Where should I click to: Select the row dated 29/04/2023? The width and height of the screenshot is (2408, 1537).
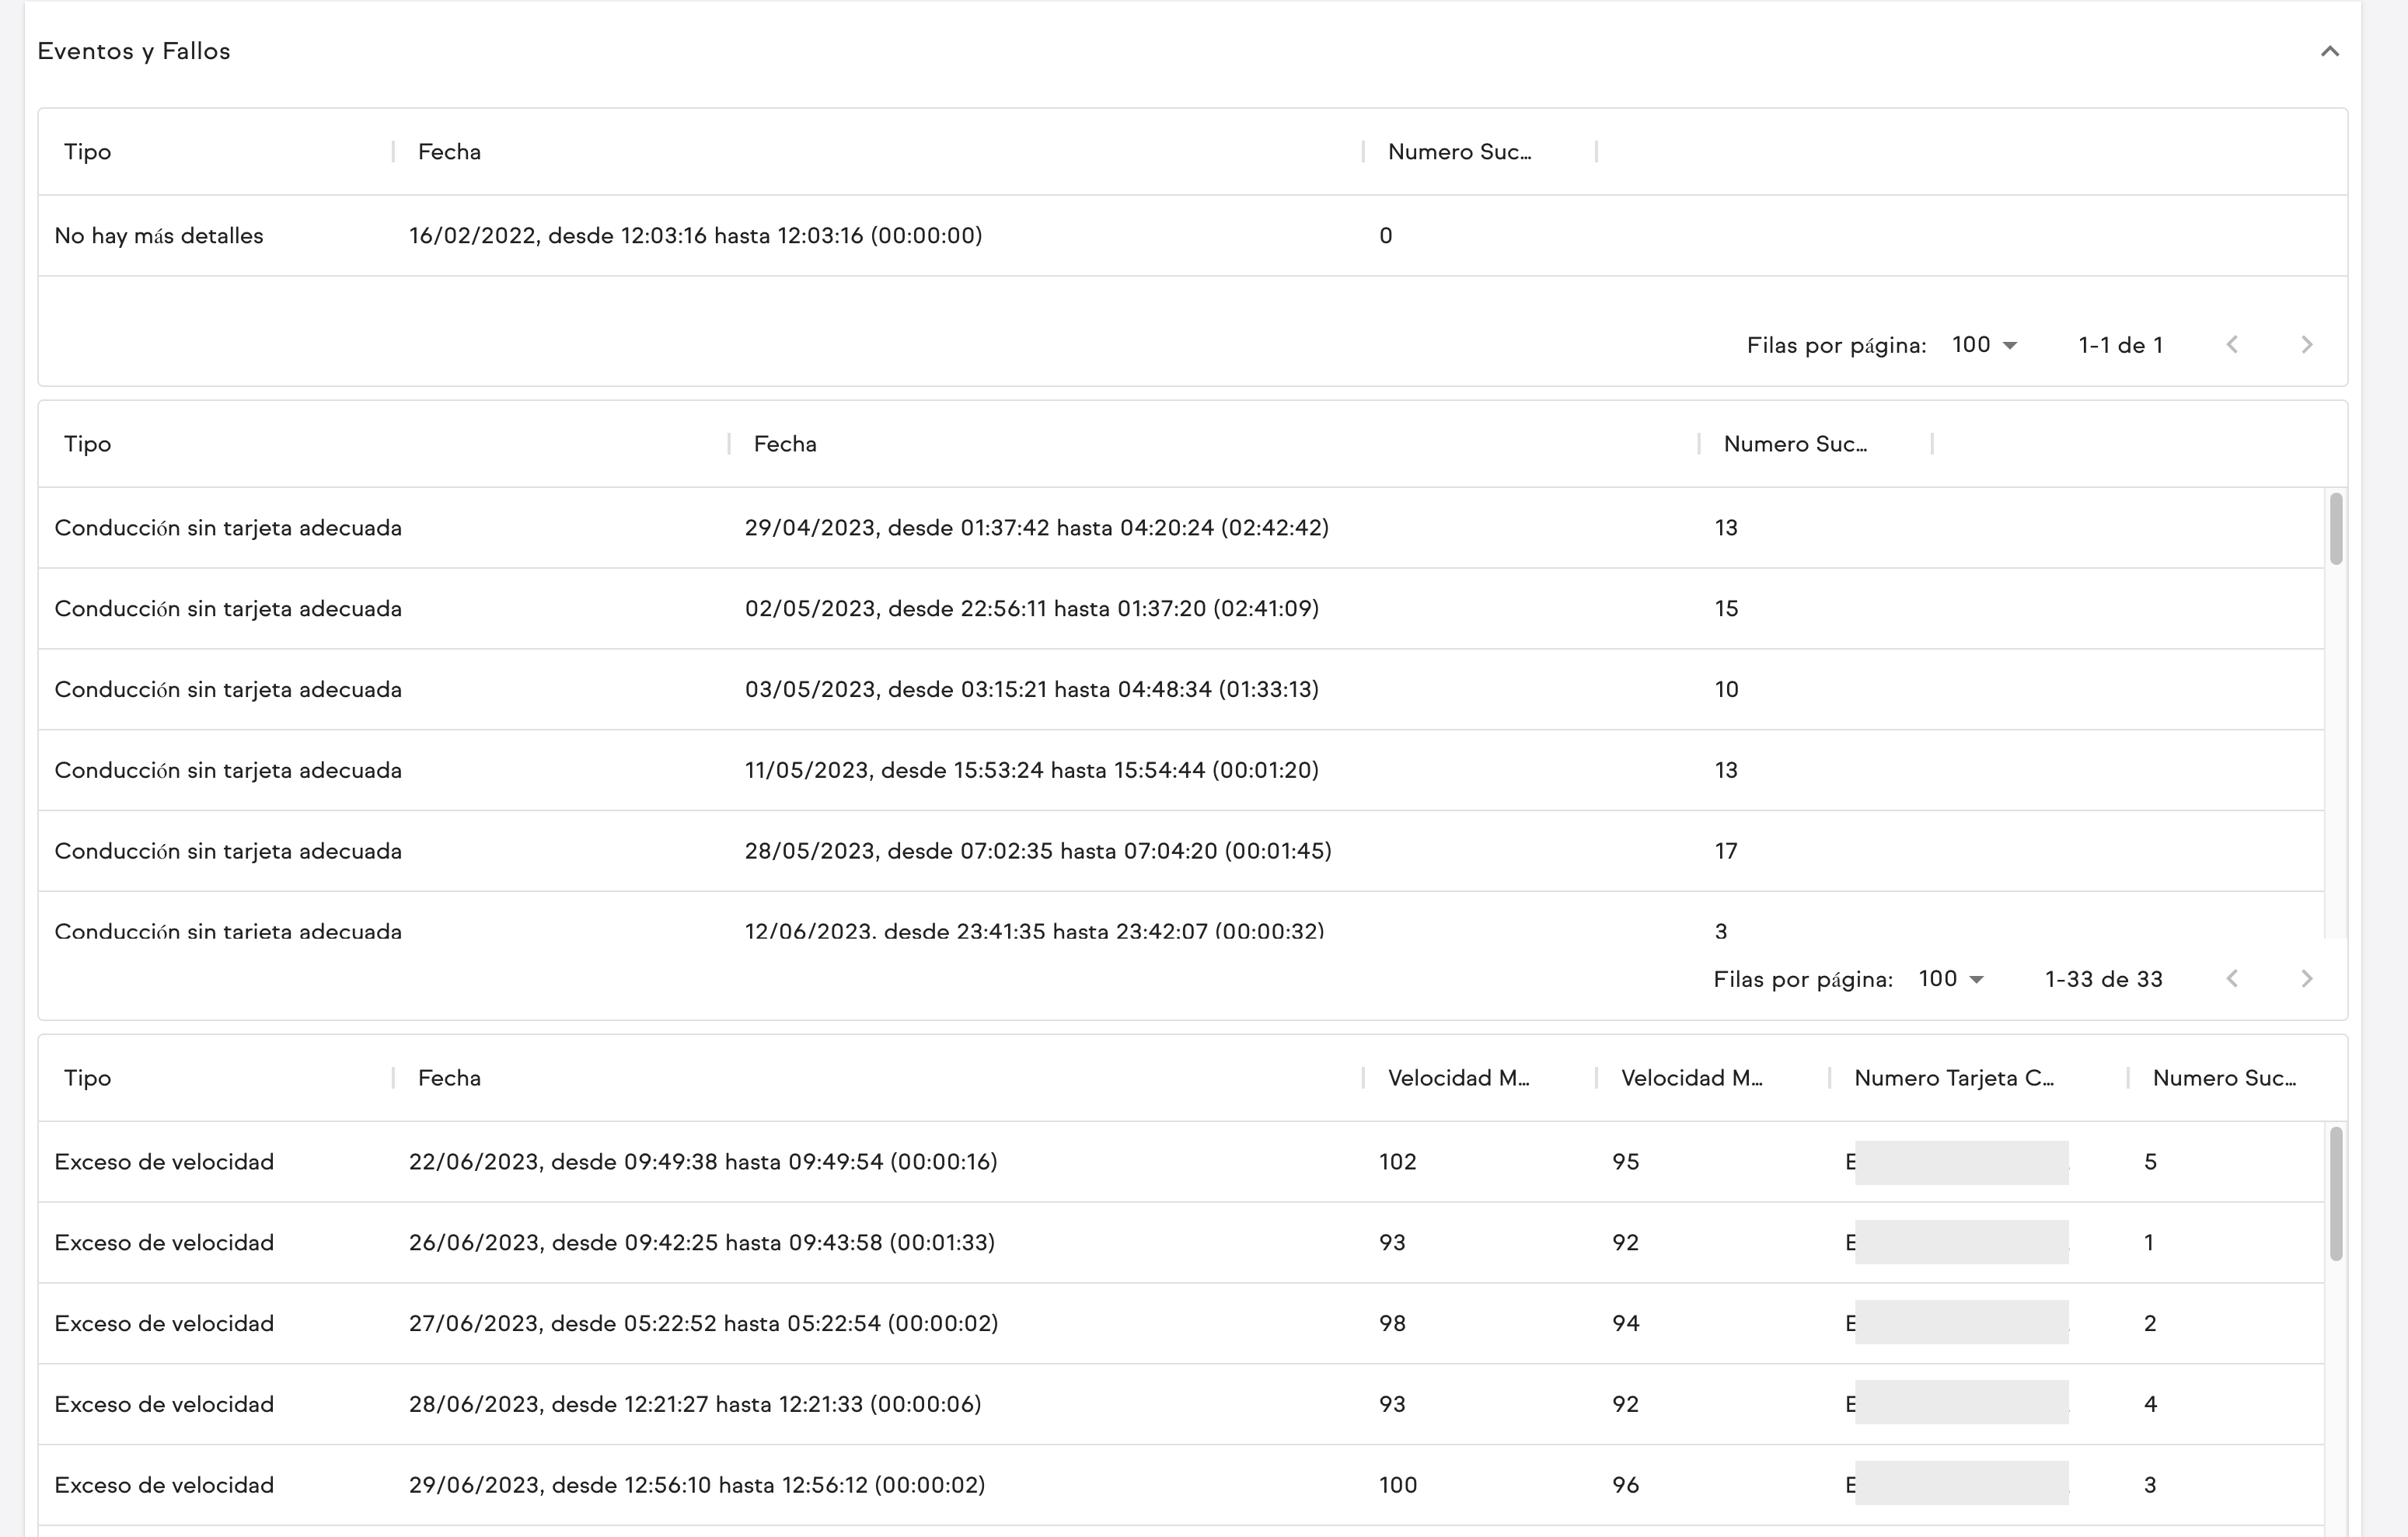point(1036,528)
